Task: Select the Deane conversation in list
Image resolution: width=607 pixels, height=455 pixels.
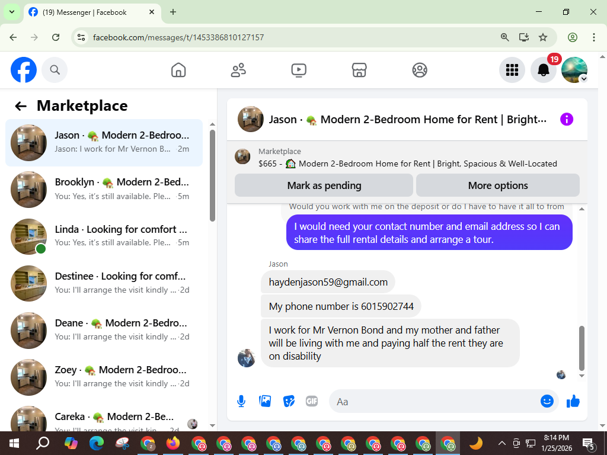Action: click(x=104, y=331)
